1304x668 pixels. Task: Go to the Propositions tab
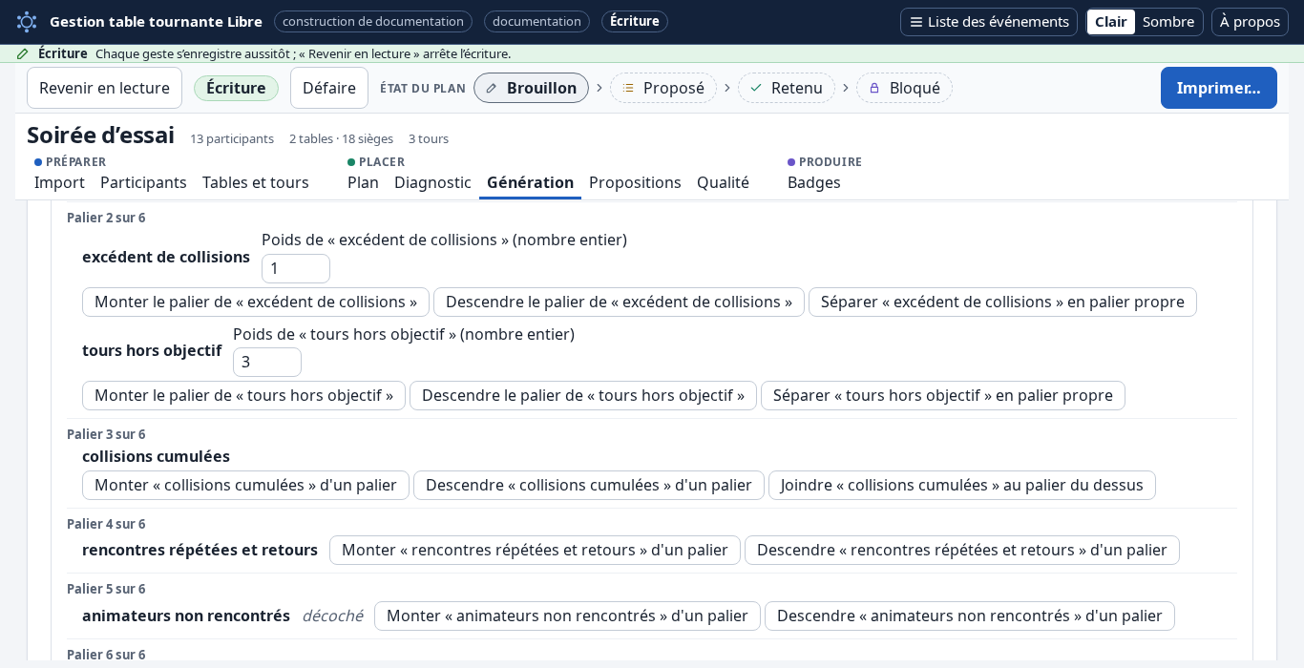pyautogui.click(x=635, y=182)
